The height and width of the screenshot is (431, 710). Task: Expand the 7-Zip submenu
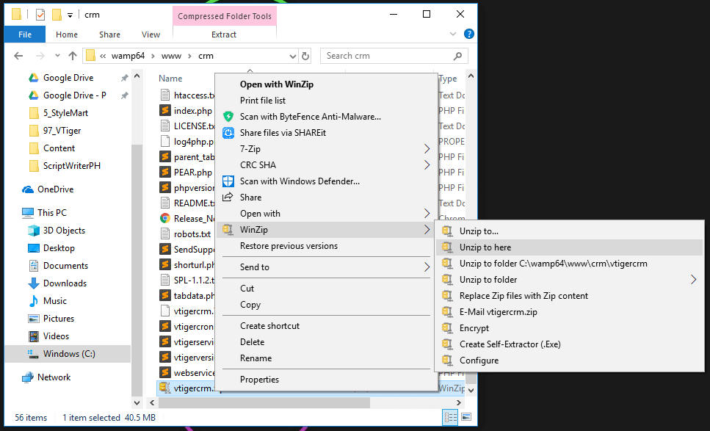pos(427,149)
